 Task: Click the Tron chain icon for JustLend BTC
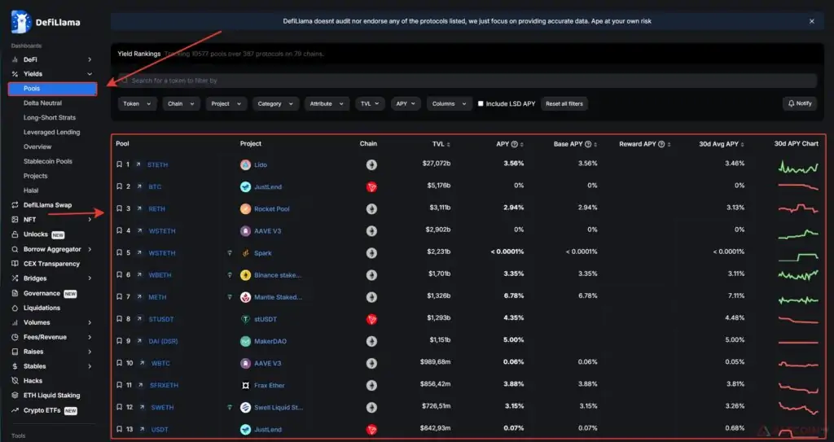tap(371, 186)
